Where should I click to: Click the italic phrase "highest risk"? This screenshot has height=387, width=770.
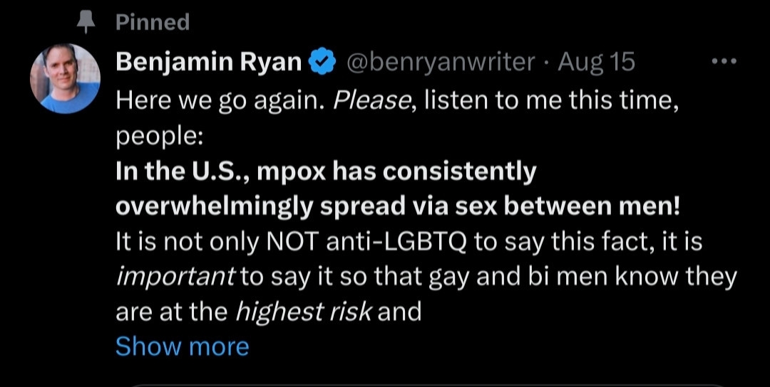click(x=303, y=312)
